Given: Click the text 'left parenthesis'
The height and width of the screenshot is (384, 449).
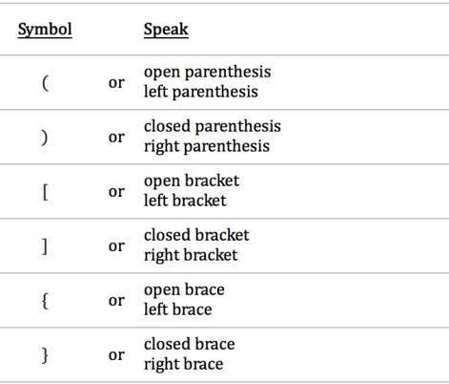Looking at the screenshot, I should (x=201, y=92).
